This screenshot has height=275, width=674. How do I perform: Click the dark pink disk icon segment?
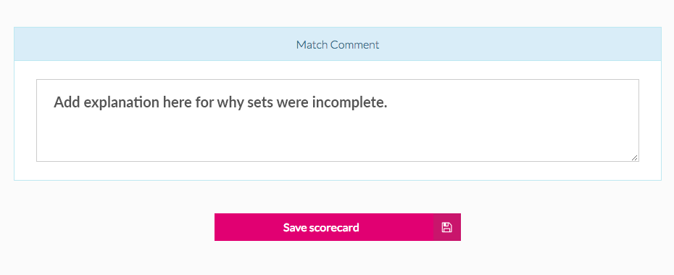pyautogui.click(x=446, y=227)
